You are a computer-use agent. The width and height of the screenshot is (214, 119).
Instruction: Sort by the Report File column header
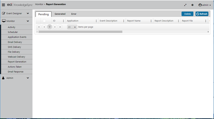187,21
